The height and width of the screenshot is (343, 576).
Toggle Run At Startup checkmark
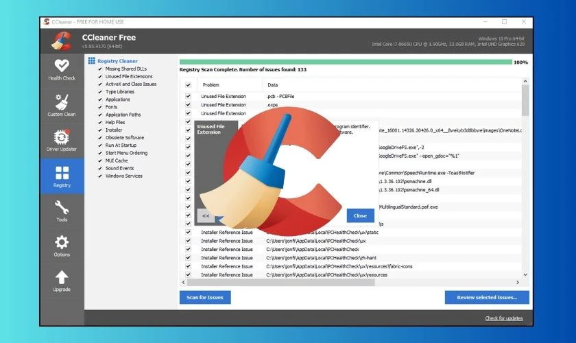[100, 145]
